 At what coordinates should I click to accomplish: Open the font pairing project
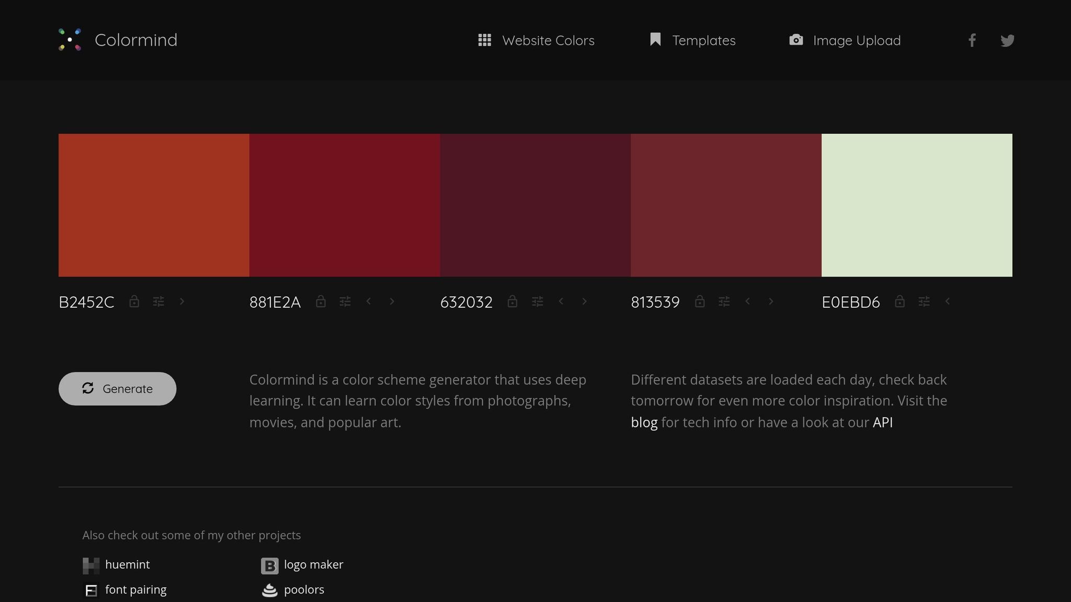(x=135, y=589)
